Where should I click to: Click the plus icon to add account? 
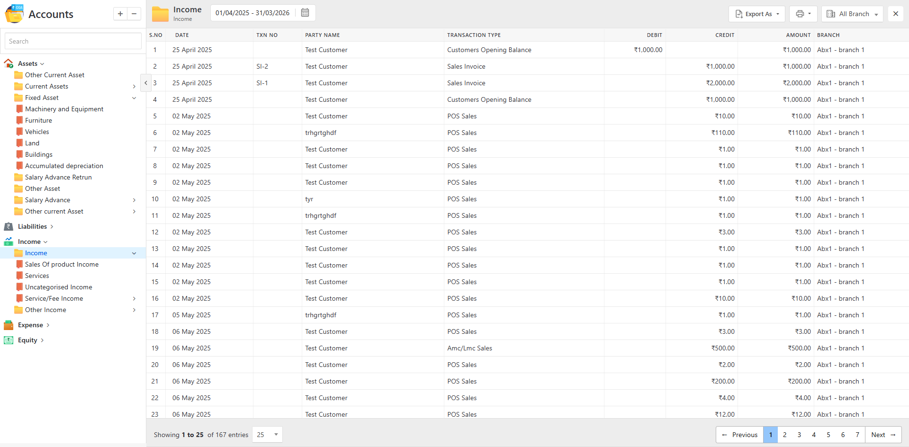120,14
